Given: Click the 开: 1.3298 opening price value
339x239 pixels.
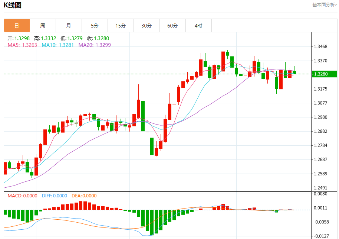Looking at the screenshot, I should [x=19, y=38].
